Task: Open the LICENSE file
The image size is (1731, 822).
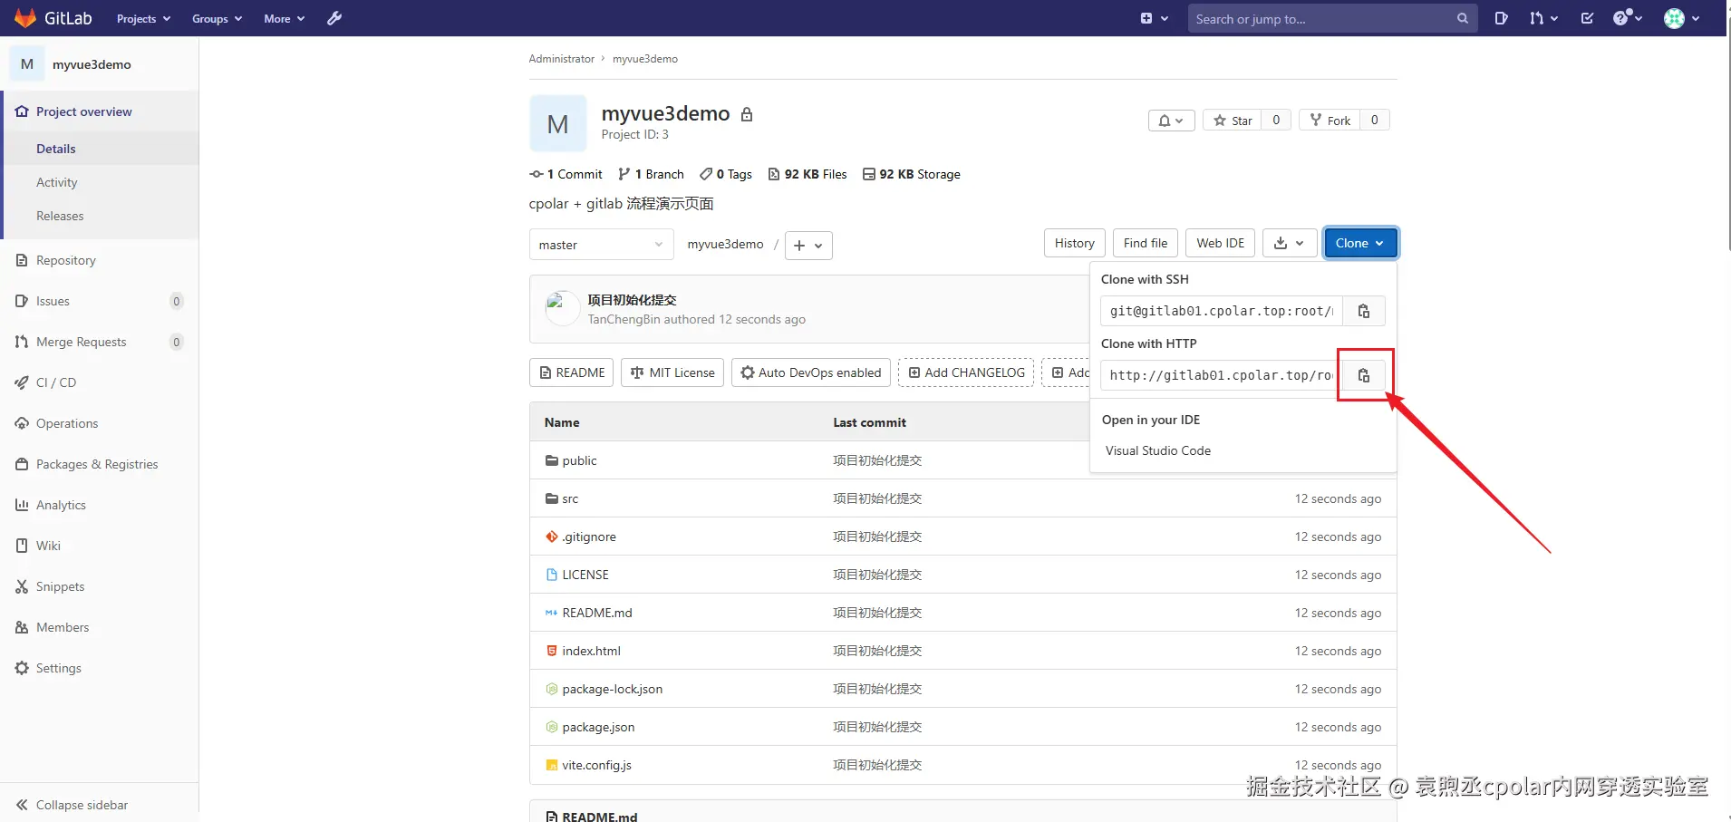Action: [585, 575]
